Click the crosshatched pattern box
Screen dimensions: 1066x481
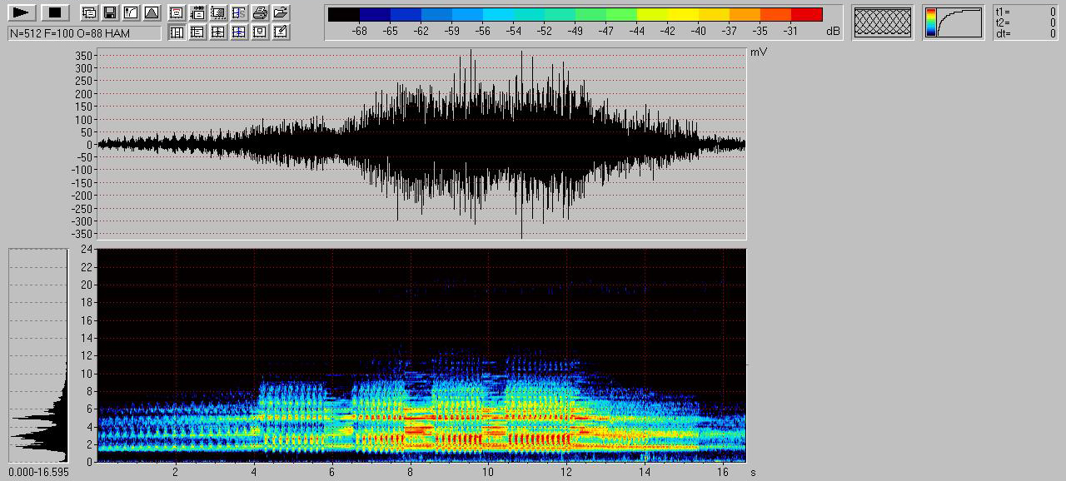(883, 22)
